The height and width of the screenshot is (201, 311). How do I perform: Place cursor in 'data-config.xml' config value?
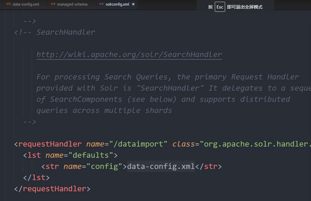pyautogui.click(x=161, y=166)
